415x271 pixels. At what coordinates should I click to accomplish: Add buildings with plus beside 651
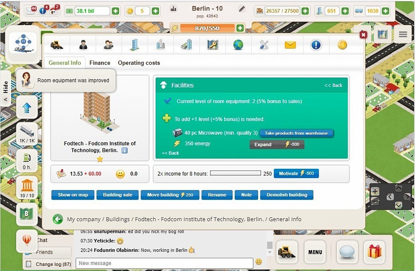345,11
